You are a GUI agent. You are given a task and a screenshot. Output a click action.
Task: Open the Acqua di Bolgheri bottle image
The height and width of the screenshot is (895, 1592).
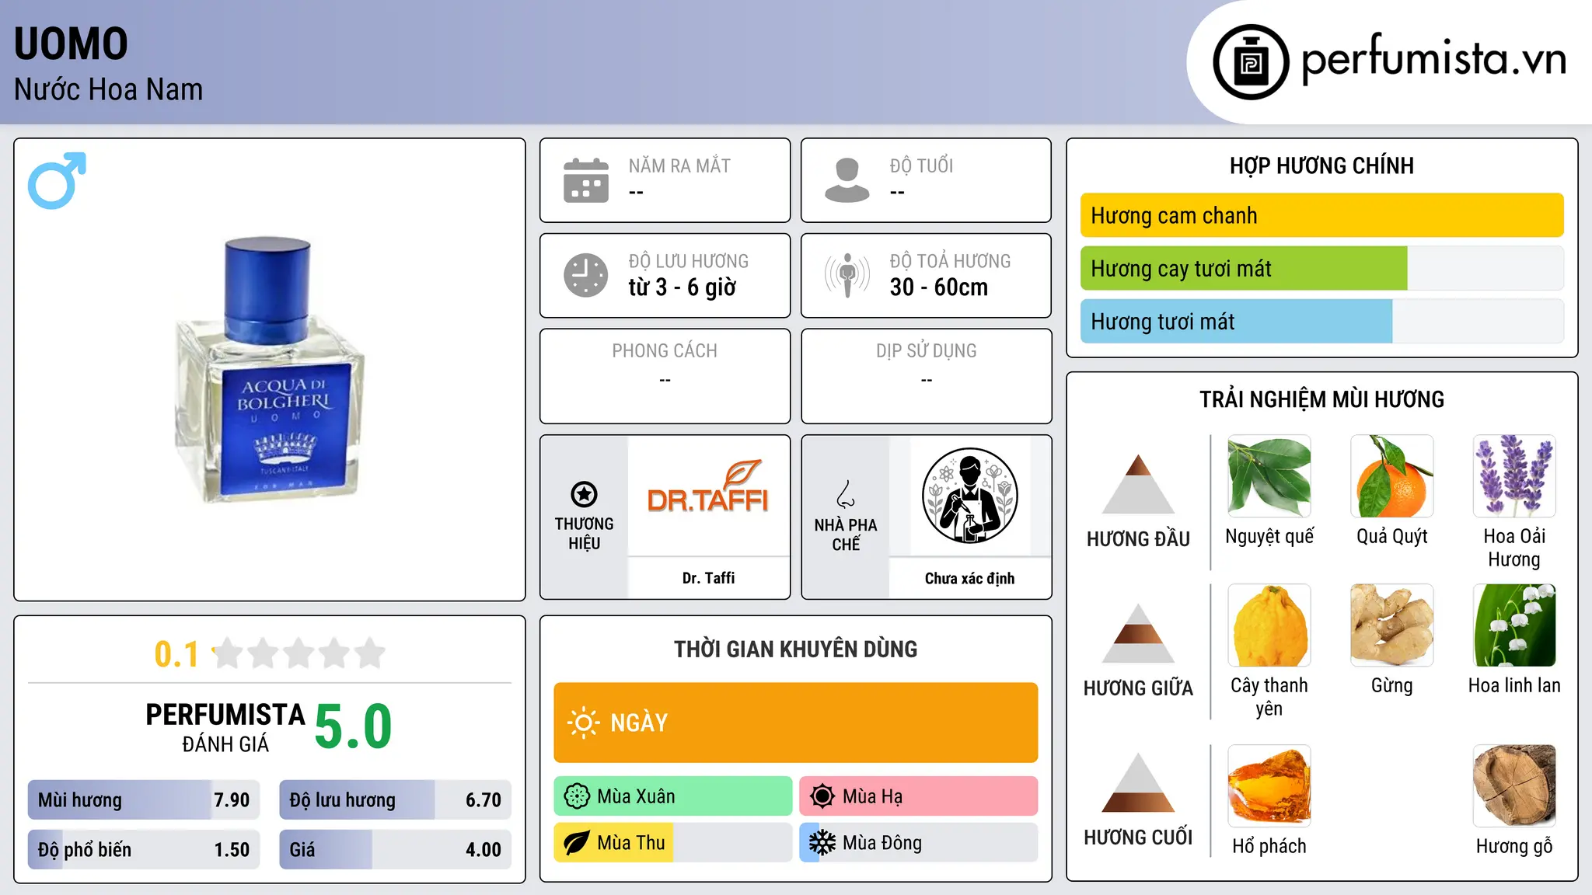[270, 370]
